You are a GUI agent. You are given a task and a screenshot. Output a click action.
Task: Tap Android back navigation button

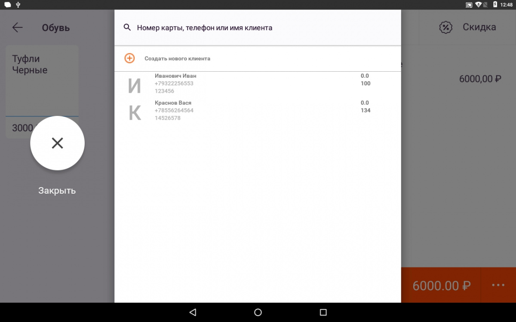click(193, 313)
